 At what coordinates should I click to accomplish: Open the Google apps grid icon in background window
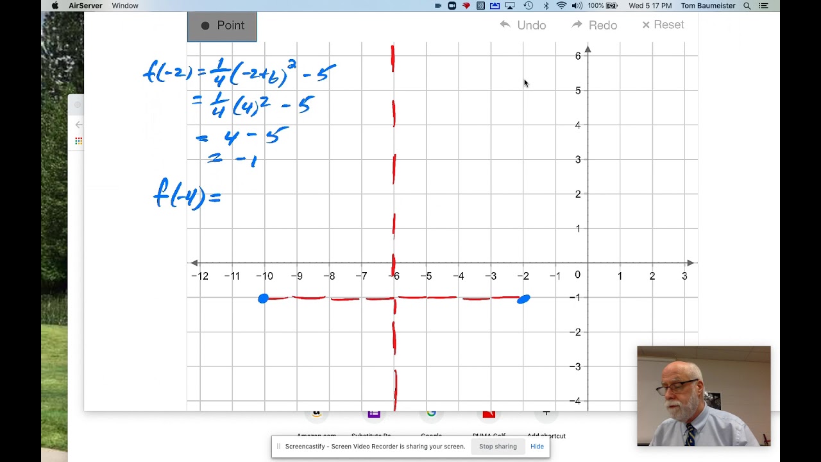tap(78, 141)
